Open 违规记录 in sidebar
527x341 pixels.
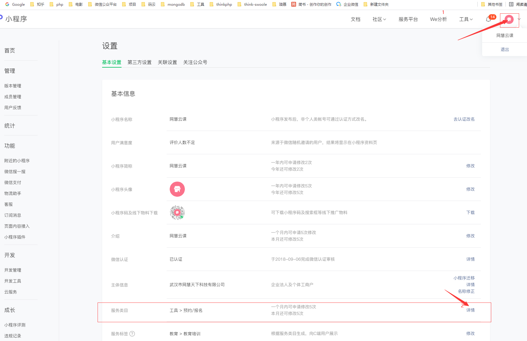(x=13, y=336)
